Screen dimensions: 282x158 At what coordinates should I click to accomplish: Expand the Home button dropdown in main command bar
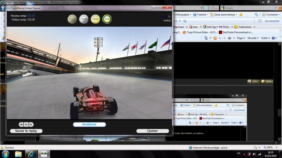click(x=210, y=38)
